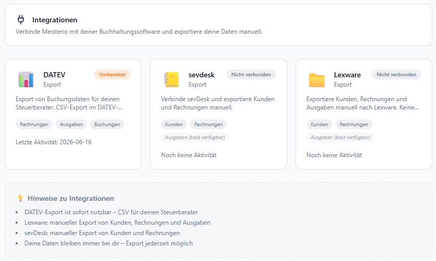Click the Vorbereitet status badge on DATEV
This screenshot has height=261, width=436.
pos(112,74)
